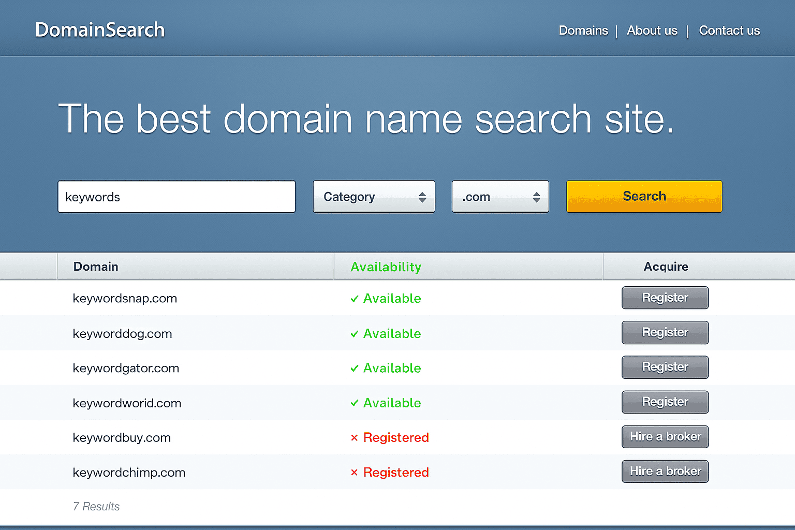795x530 pixels.
Task: Open the Domains menu item
Action: [x=583, y=31]
